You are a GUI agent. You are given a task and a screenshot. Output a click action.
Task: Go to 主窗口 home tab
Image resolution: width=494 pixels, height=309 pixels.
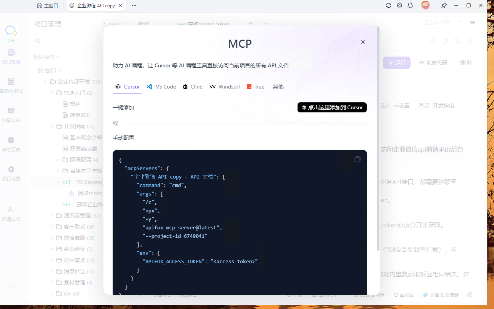(x=48, y=5)
